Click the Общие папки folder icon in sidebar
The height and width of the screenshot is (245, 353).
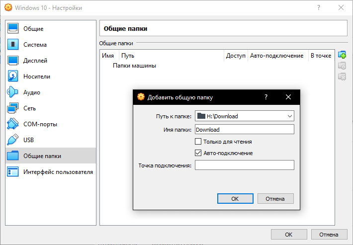point(12,156)
